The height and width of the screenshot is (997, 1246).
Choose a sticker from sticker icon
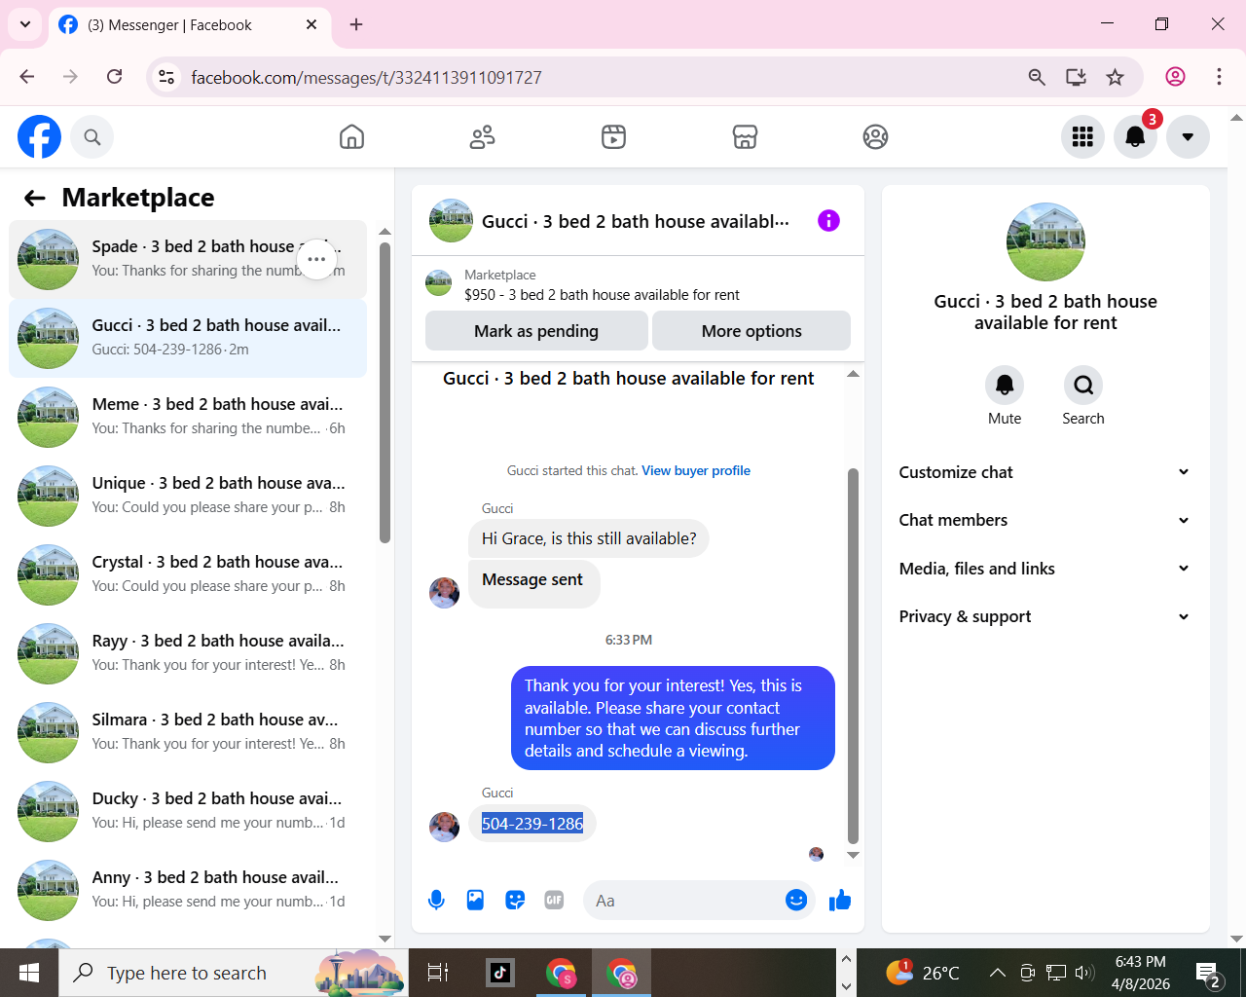[515, 901]
